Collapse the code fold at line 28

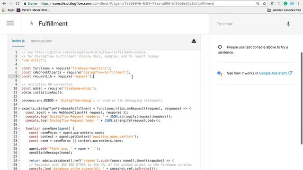pyautogui.click(x=19, y=161)
